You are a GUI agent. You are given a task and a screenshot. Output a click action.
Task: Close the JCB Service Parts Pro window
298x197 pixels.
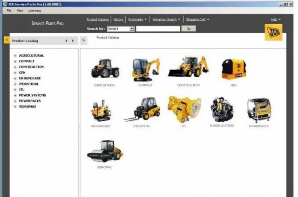click(x=291, y=4)
